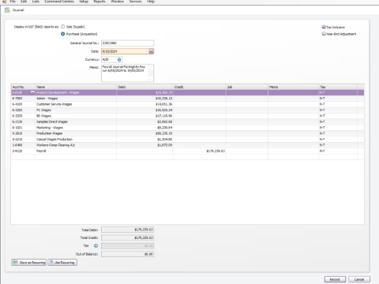379x284 pixels.
Task: Click the Cancel button
Action: click(x=359, y=279)
